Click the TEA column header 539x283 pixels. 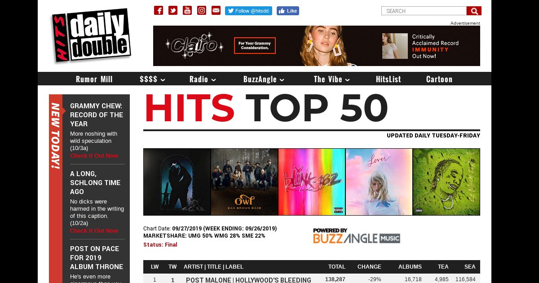coord(443,267)
